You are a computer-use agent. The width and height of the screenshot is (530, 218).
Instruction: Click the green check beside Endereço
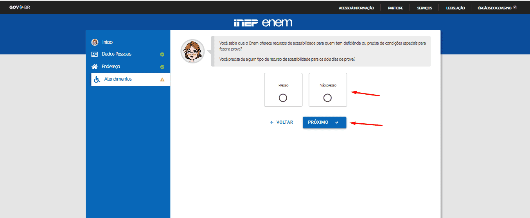point(162,67)
